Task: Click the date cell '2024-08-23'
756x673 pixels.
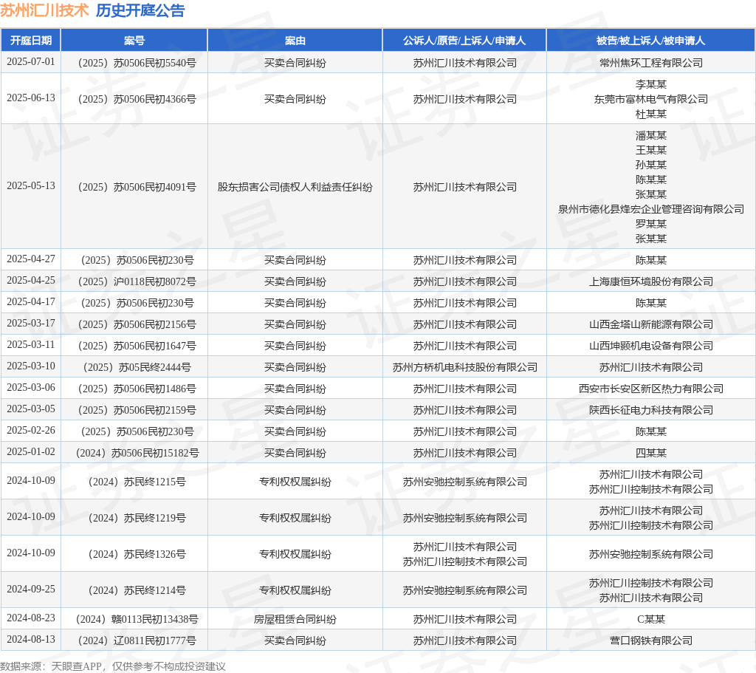Action: point(31,618)
